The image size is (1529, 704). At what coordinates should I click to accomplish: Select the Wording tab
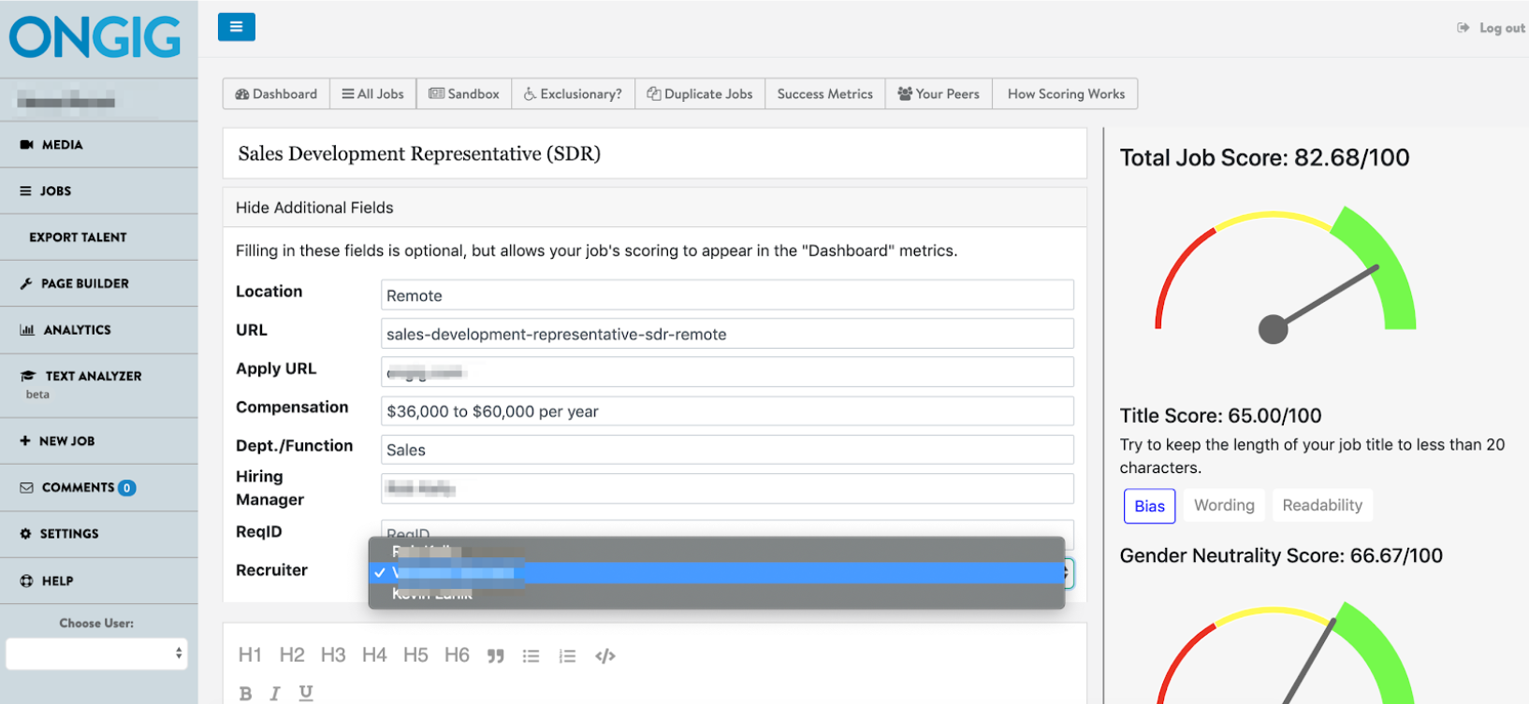tap(1224, 505)
